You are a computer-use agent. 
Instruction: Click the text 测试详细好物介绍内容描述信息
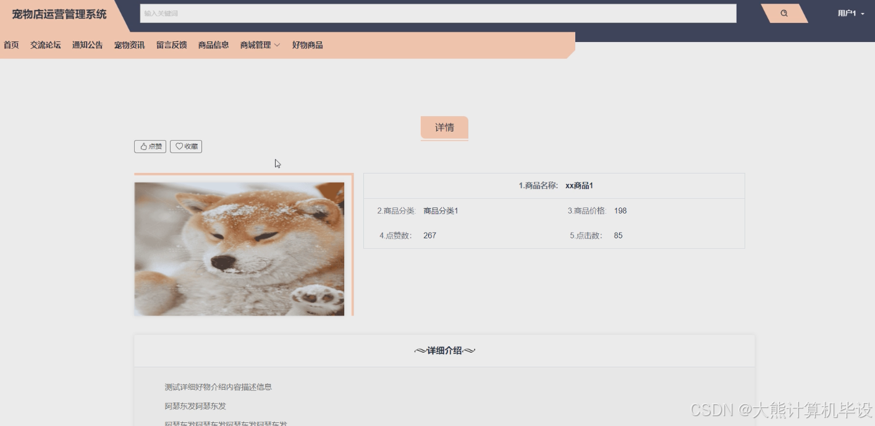[x=218, y=387]
